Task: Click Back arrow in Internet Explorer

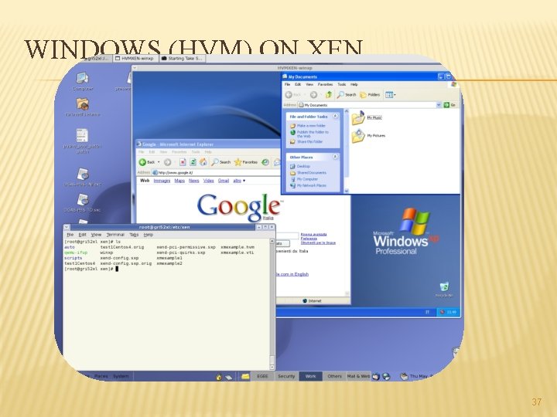Action: coord(147,162)
